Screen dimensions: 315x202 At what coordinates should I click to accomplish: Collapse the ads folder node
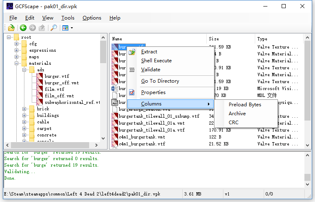click(24, 70)
